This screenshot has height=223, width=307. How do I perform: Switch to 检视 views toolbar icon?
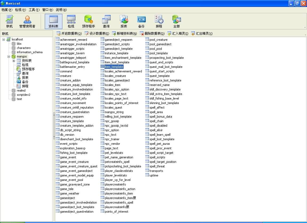(x=71, y=21)
